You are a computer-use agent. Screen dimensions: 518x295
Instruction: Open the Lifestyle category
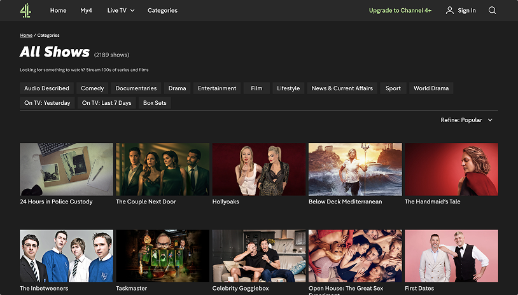(288, 88)
